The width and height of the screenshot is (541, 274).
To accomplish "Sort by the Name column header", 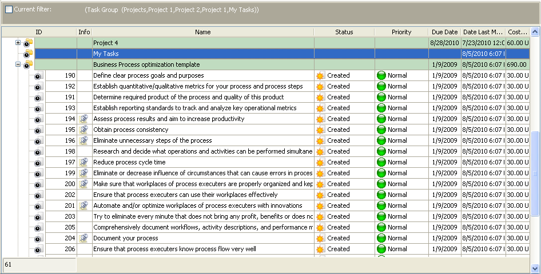I will 202,32.
